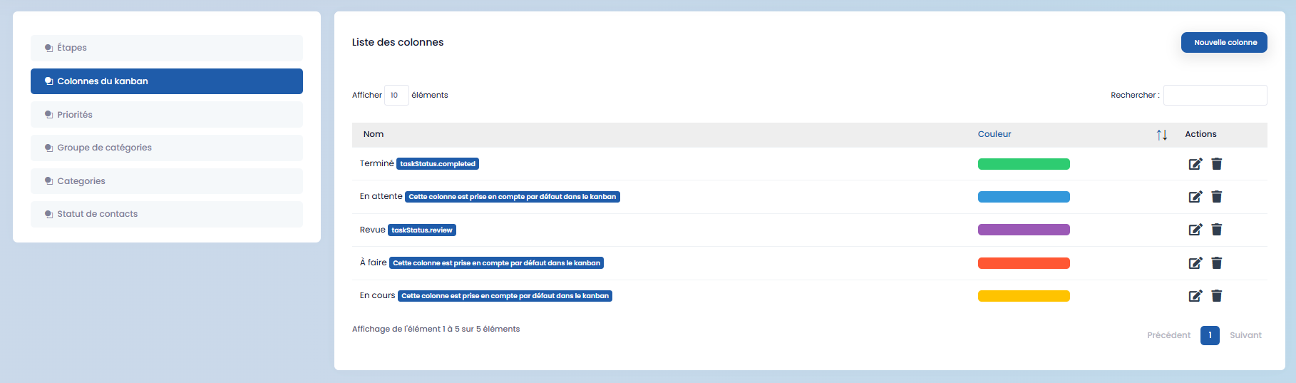Delete the En attente column
This screenshot has width=1296, height=383.
(x=1217, y=197)
